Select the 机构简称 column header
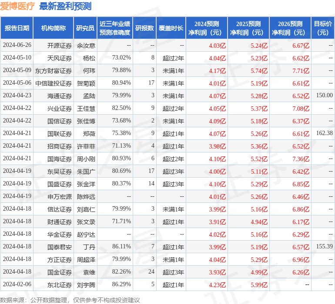The height and width of the screenshot is (304, 335). [x=54, y=28]
